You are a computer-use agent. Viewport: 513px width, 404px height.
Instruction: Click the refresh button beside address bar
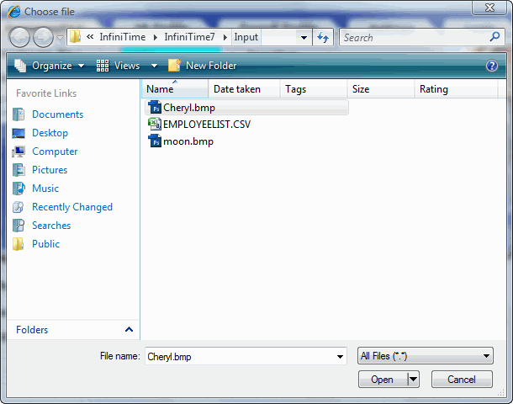[323, 37]
